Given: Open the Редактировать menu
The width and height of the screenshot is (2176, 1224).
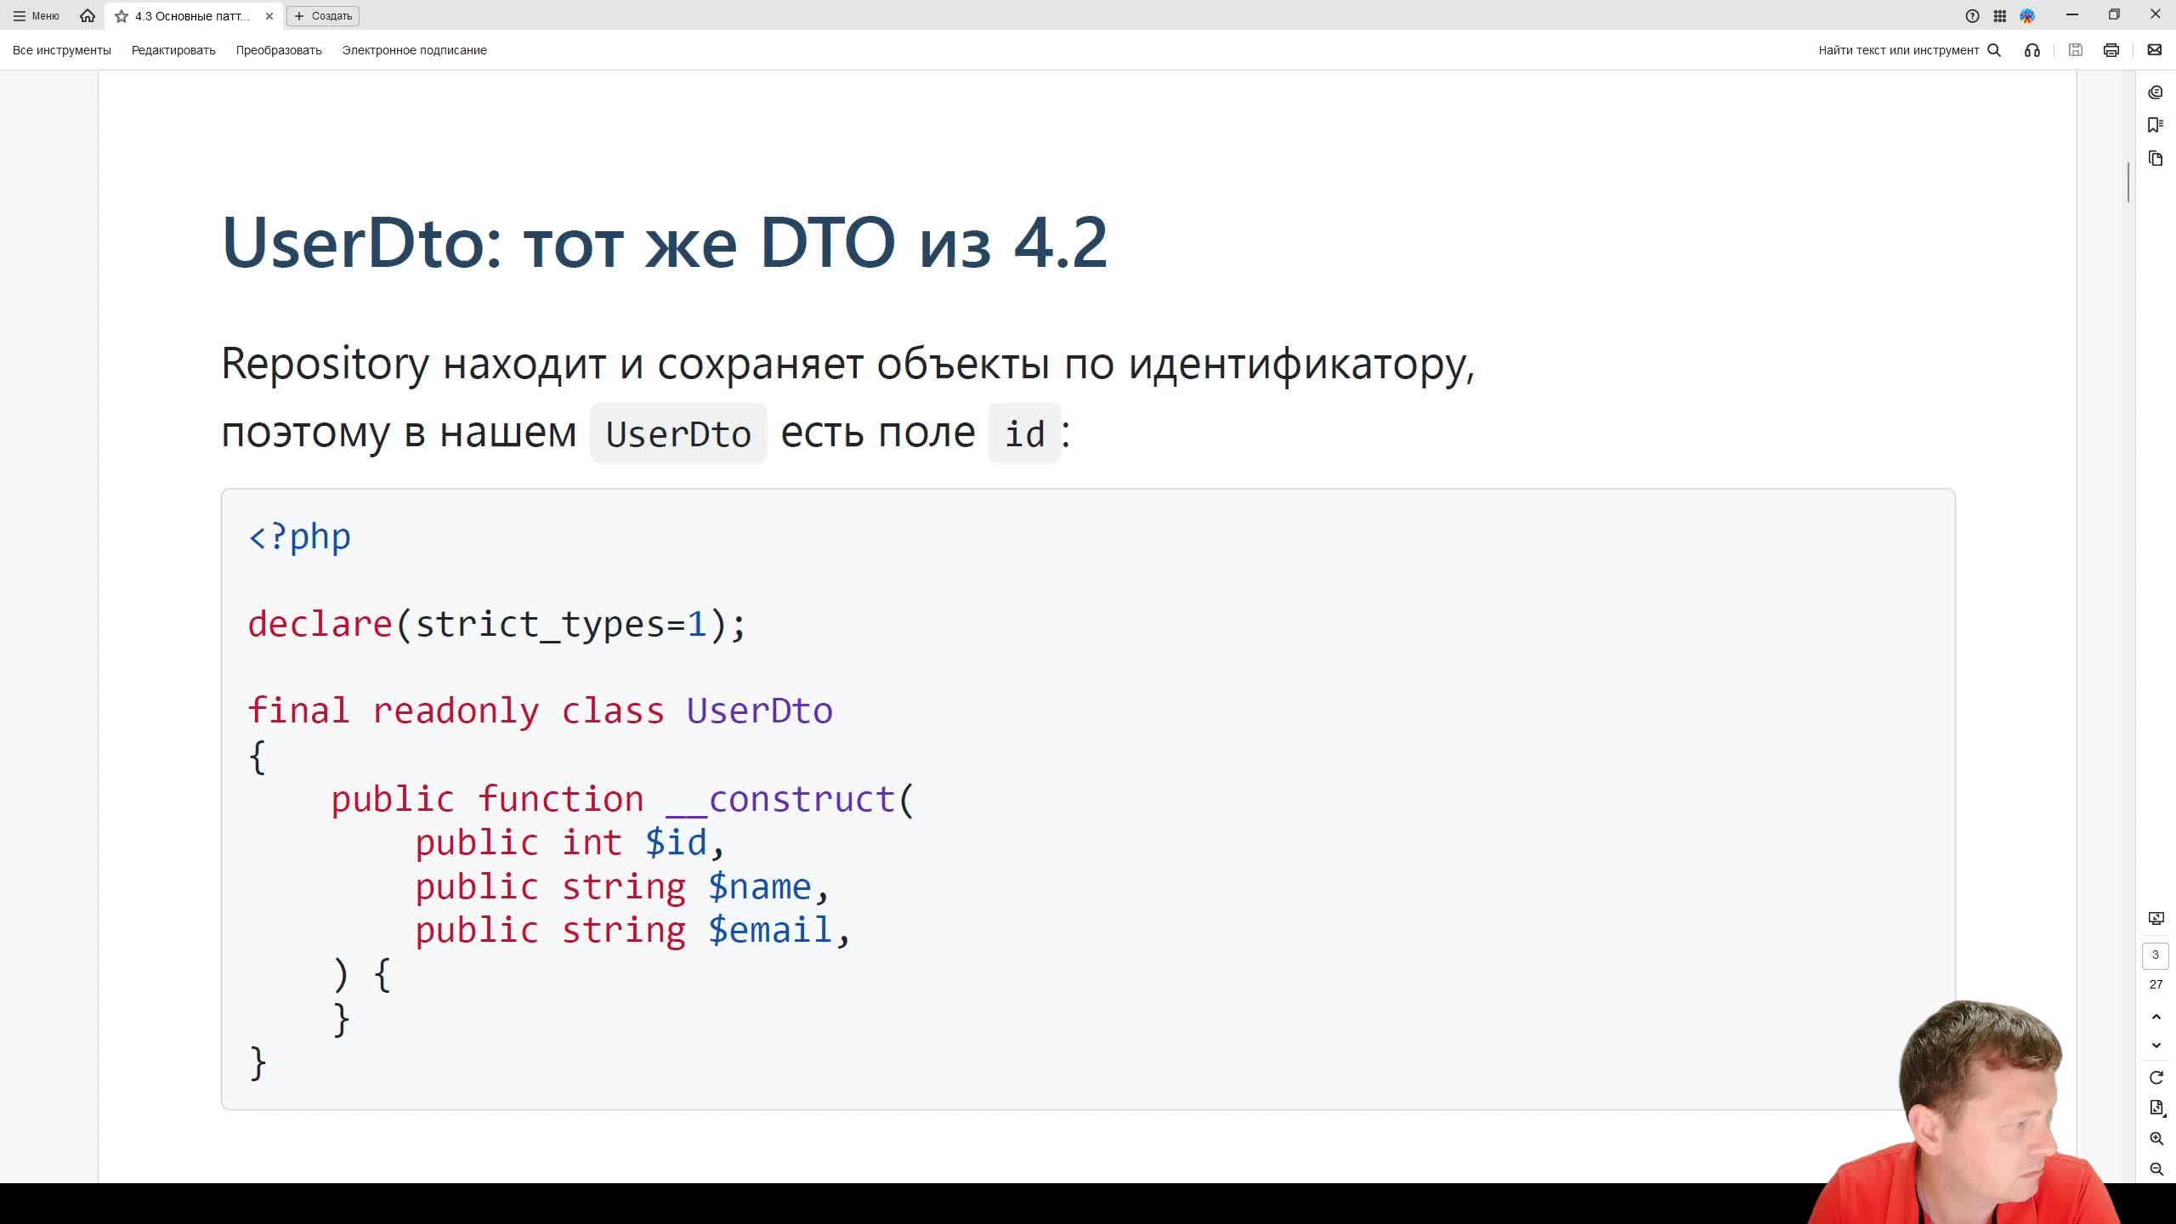Looking at the screenshot, I should 173,50.
